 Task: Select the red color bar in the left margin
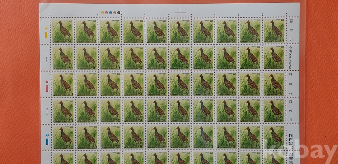pos(47,89)
